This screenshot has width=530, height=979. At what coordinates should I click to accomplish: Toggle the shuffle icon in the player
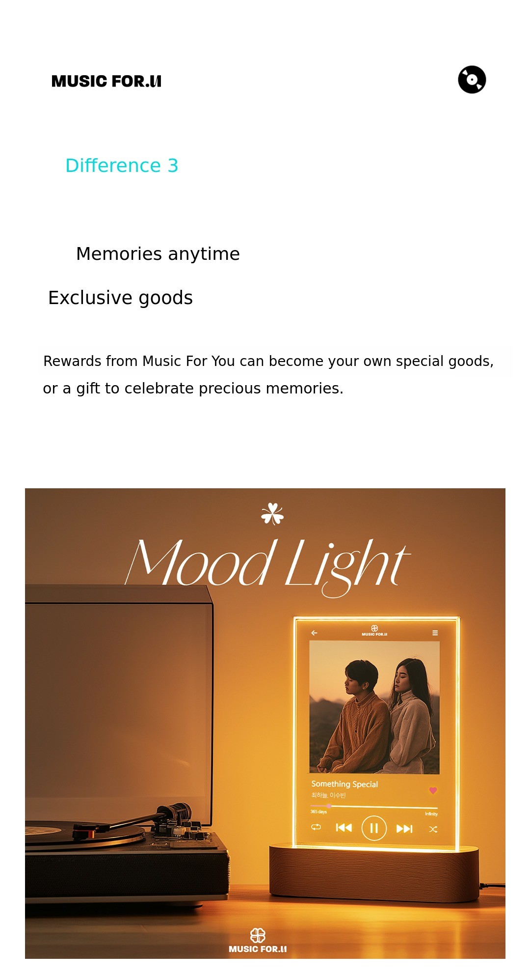(433, 829)
